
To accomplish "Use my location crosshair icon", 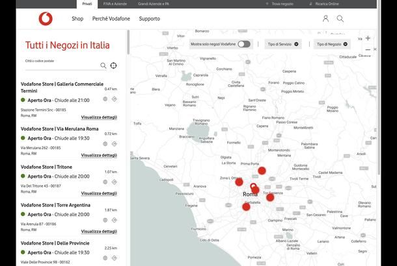I will point(113,66).
